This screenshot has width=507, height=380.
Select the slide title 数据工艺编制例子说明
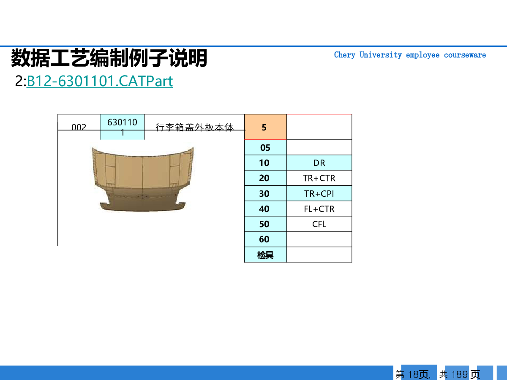coord(109,58)
